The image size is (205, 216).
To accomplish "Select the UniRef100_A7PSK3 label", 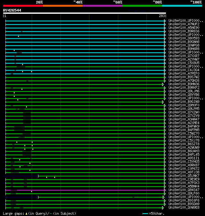I will 184,183.
